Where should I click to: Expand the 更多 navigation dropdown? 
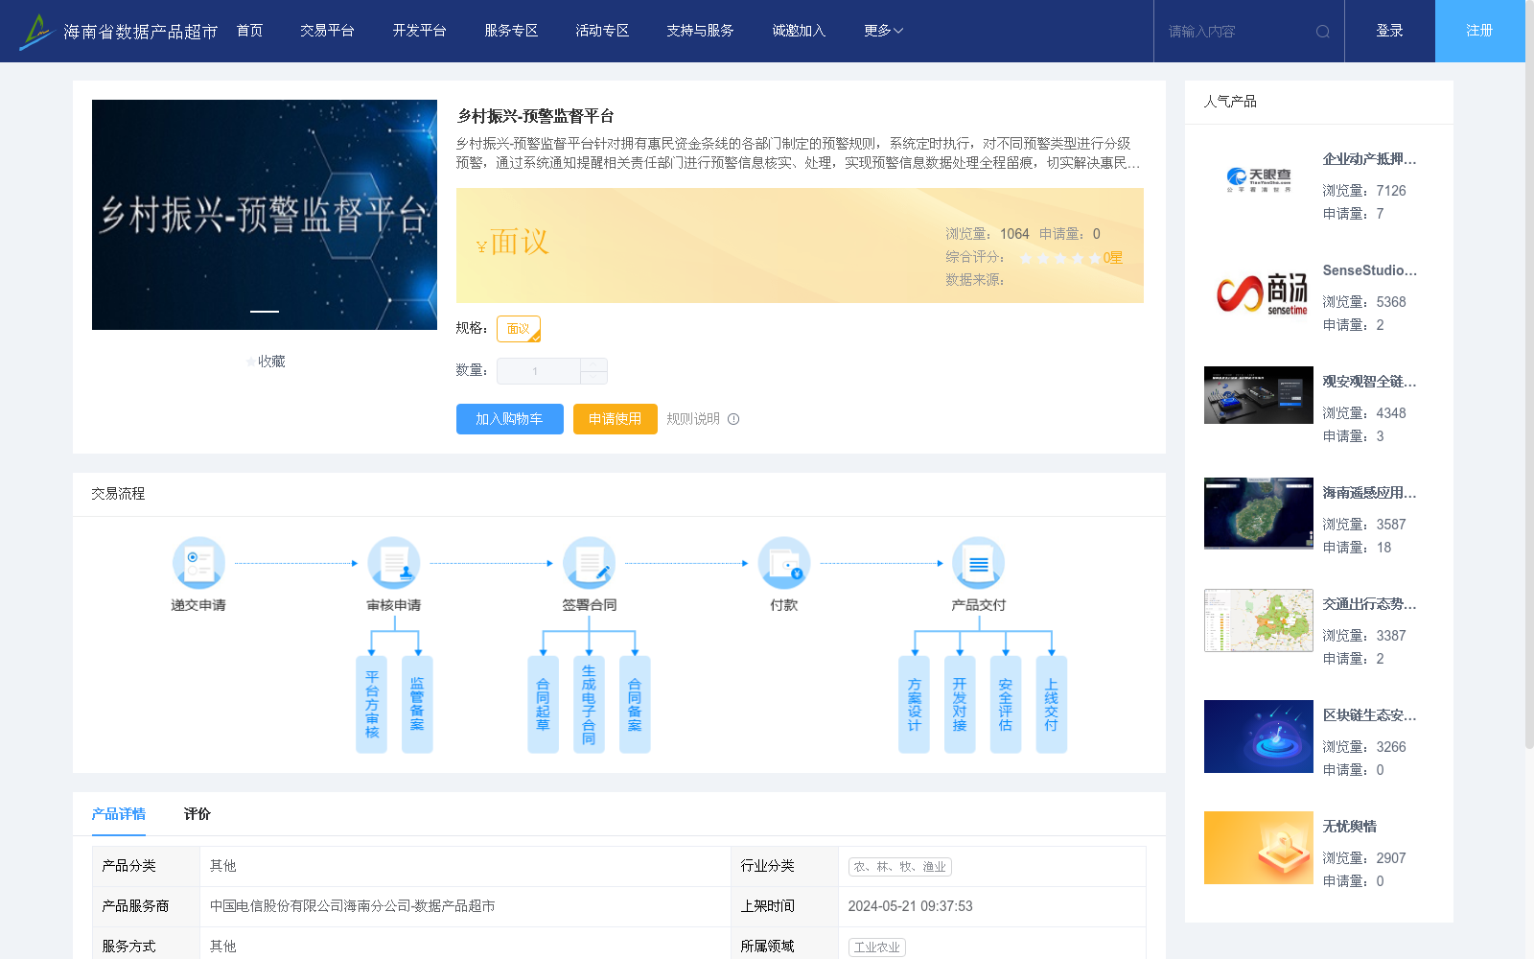883,31
